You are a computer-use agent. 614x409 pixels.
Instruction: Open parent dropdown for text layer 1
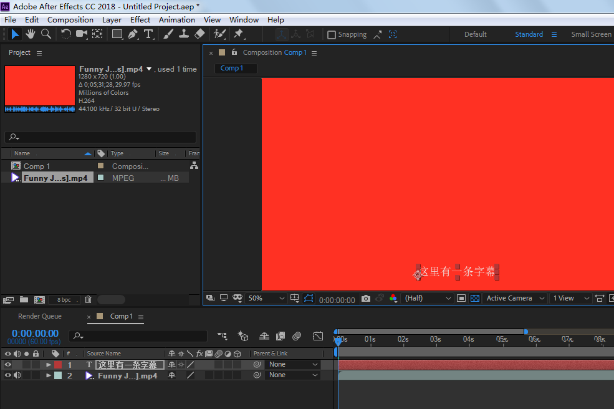[294, 364]
